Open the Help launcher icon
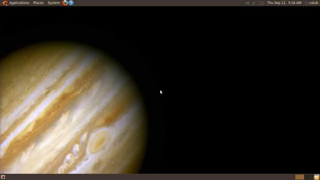The image size is (320, 180). (71, 3)
